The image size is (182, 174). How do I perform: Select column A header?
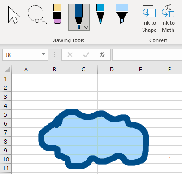click(26, 70)
